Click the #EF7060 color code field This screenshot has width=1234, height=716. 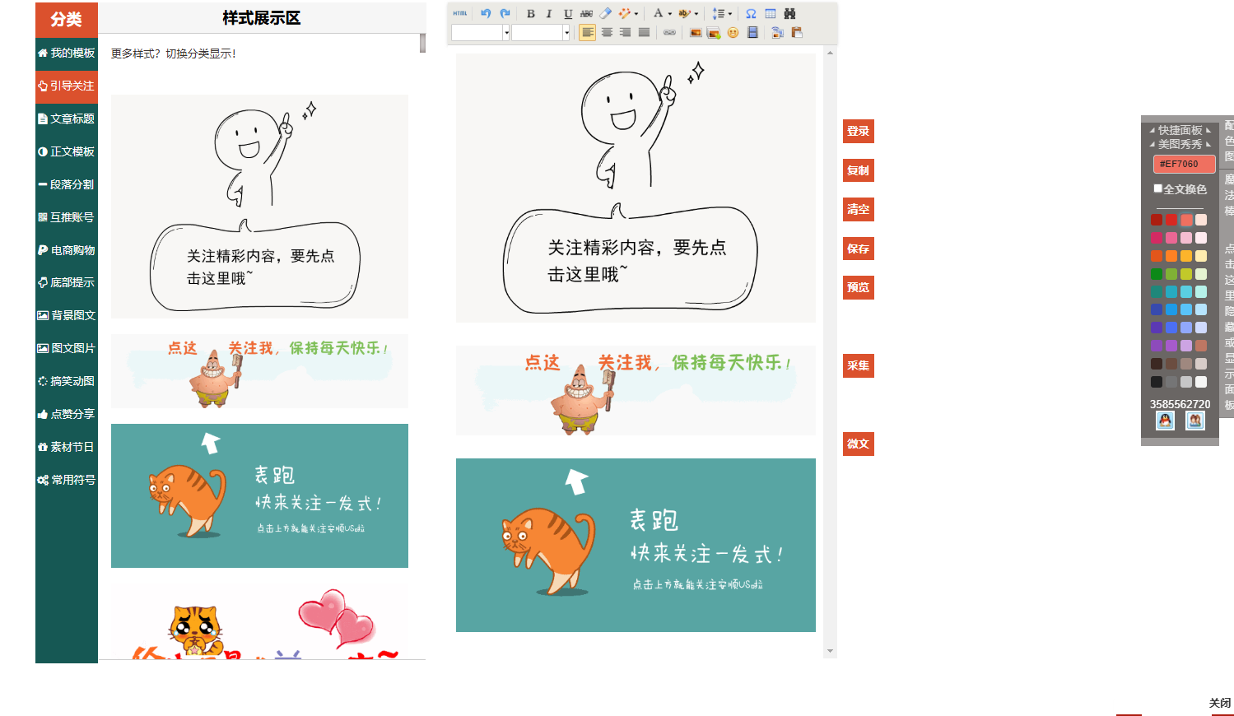[1184, 164]
